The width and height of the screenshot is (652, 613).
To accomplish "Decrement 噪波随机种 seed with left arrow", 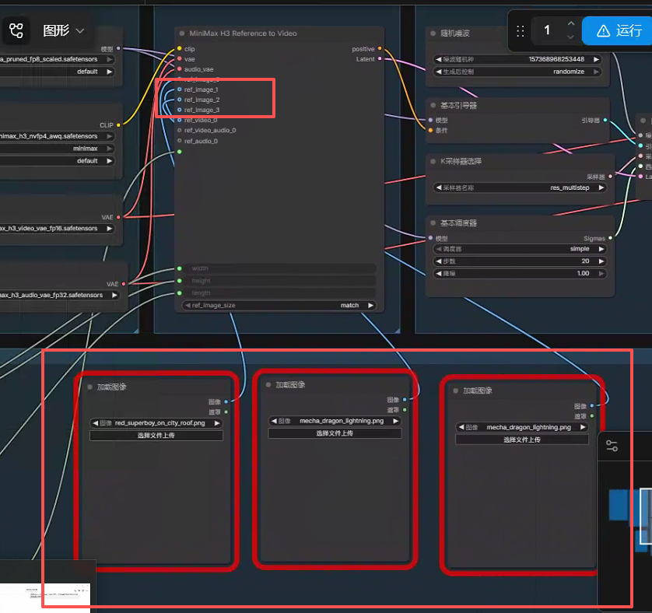I will [438, 59].
